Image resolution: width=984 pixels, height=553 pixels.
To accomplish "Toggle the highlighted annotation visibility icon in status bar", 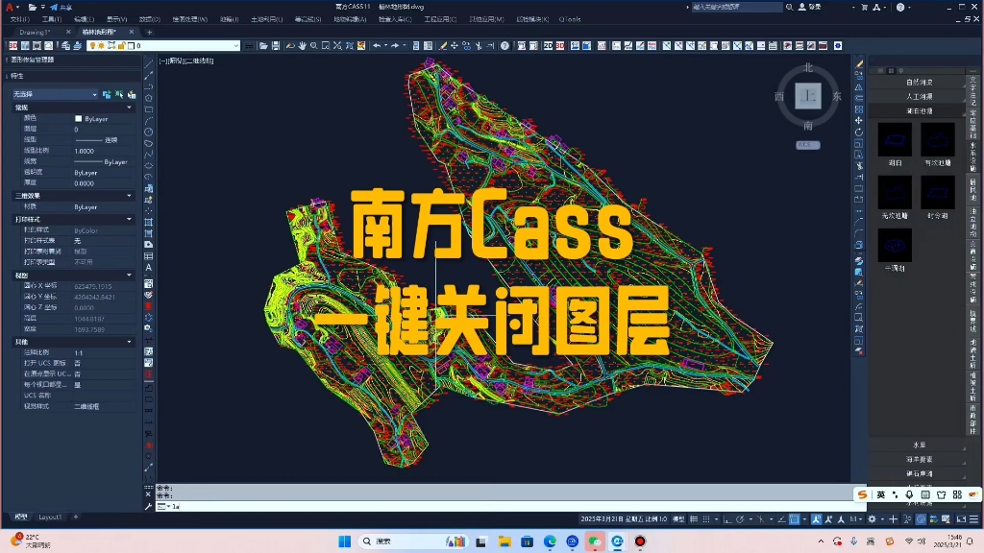I will tap(817, 519).
